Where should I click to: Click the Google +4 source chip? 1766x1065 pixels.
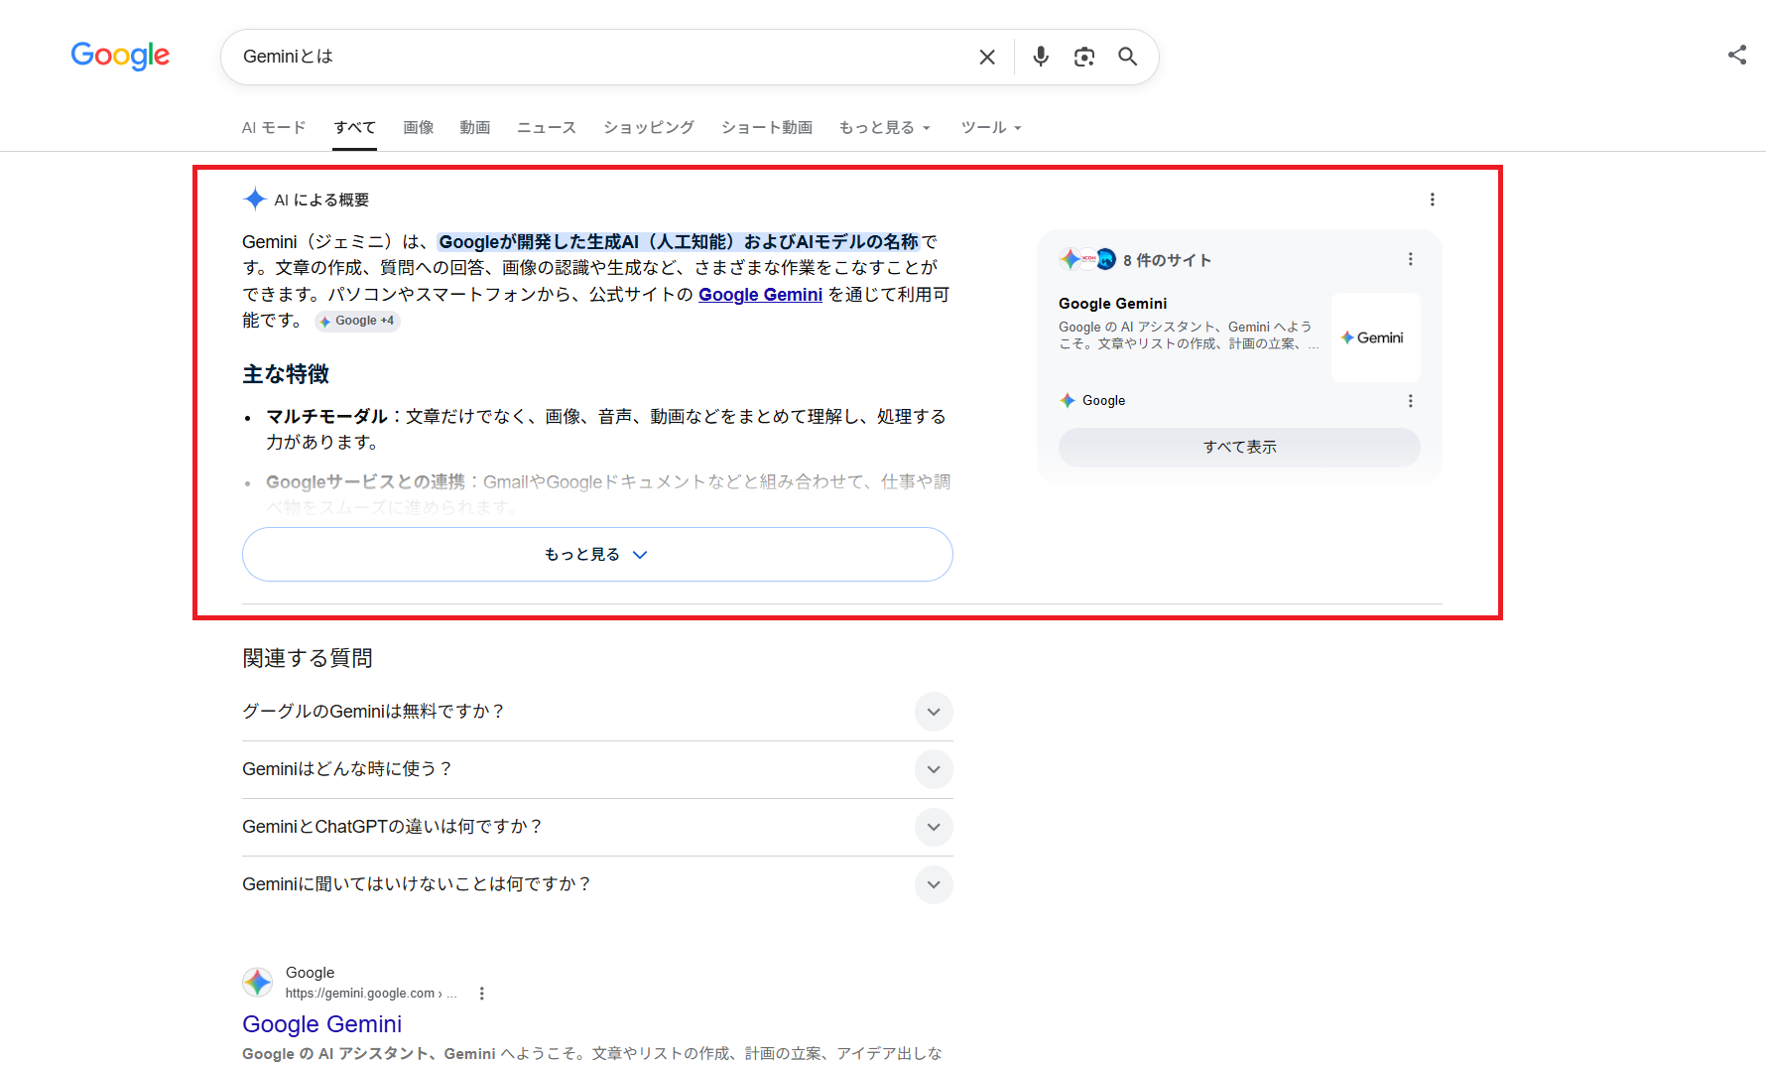[x=357, y=321]
